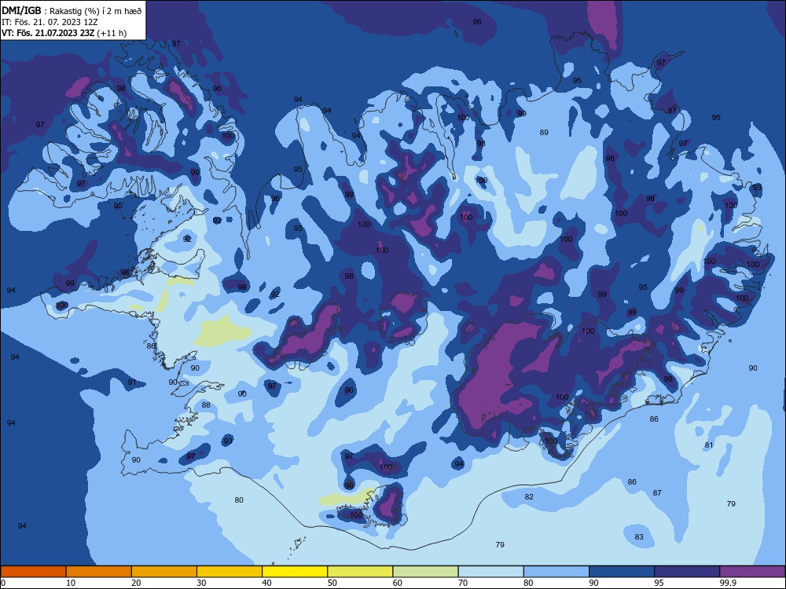The width and height of the screenshot is (786, 589).
Task: Click the medium blue 90–95 legend swatch
Action: [x=622, y=572]
